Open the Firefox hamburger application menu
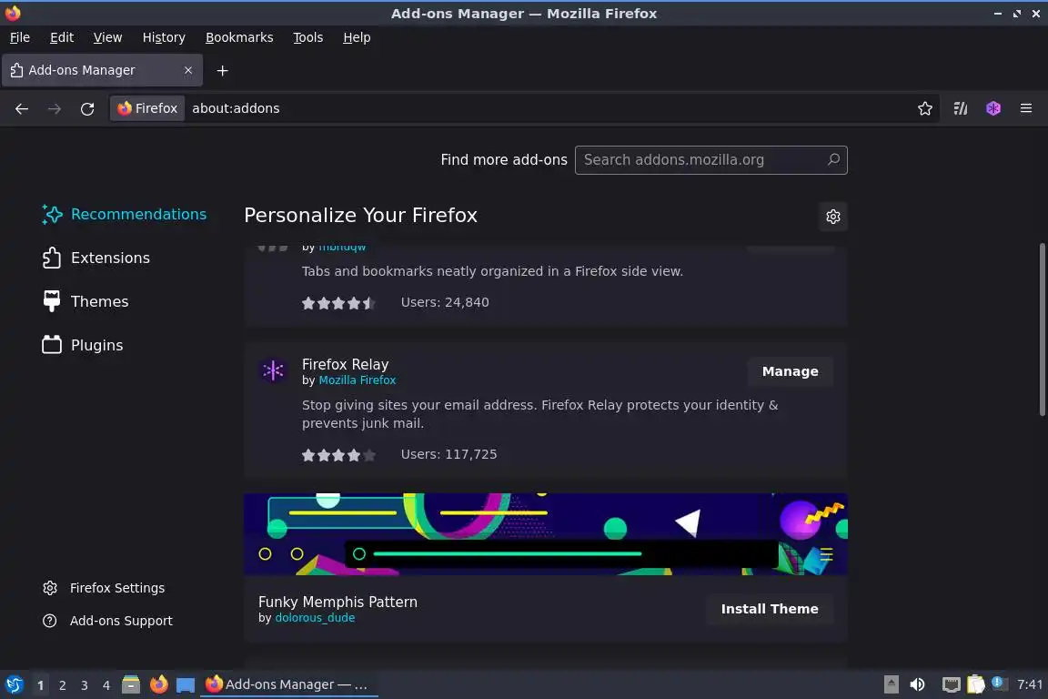This screenshot has height=699, width=1048. [1026, 108]
